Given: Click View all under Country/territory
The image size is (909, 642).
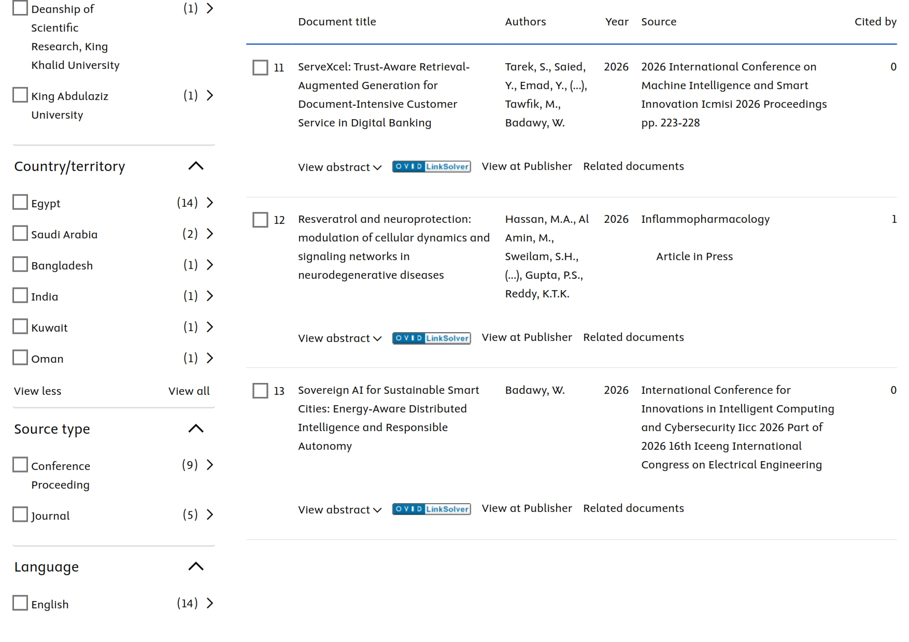Looking at the screenshot, I should point(189,391).
